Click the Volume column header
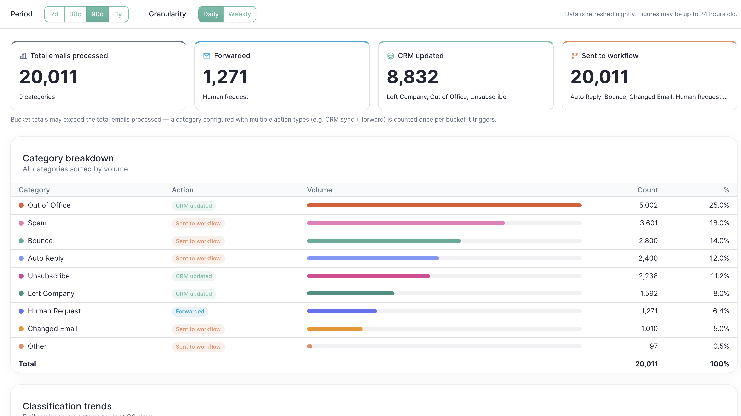741x416 pixels. [320, 190]
